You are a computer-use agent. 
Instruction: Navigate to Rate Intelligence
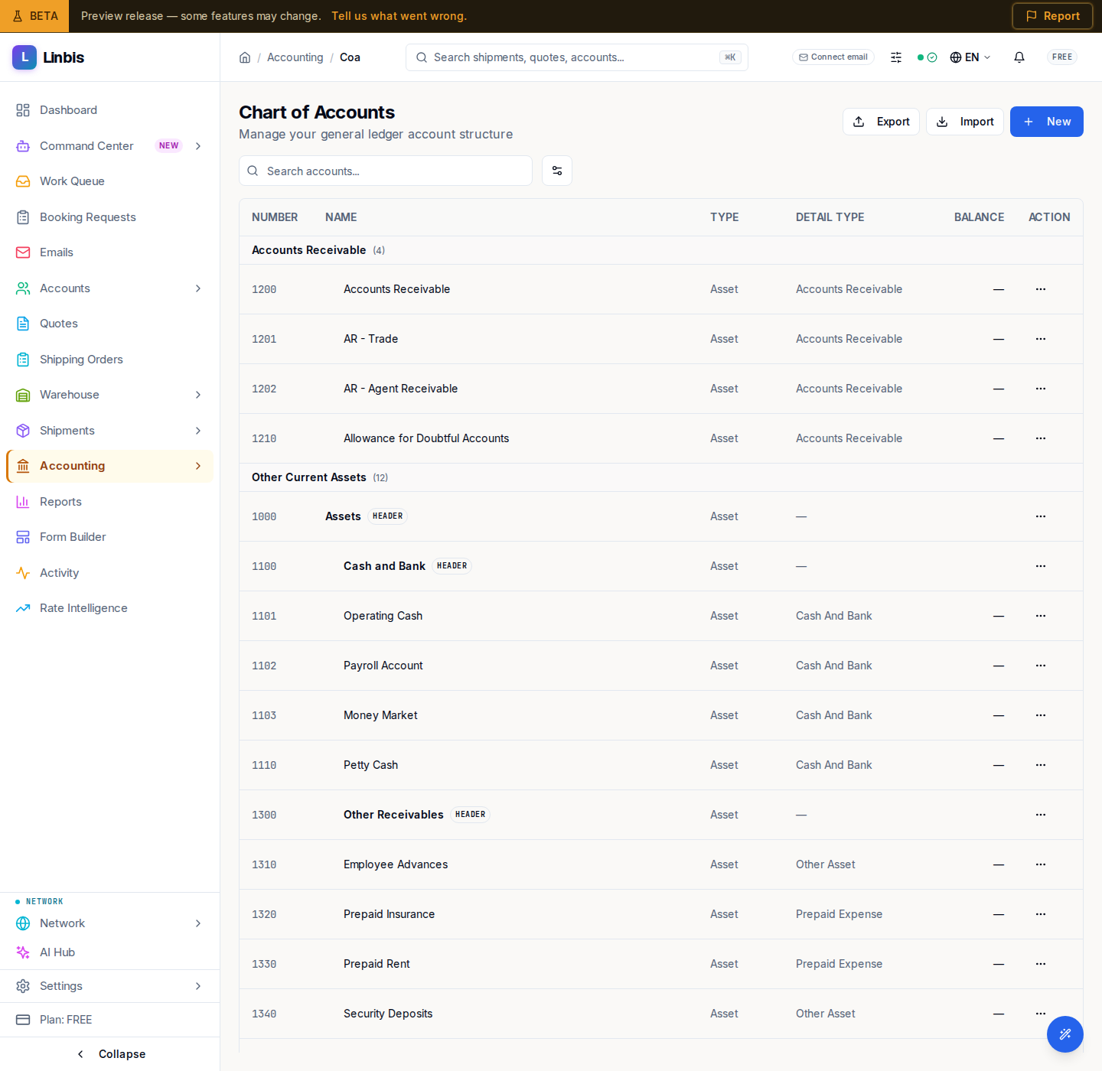[109, 608]
